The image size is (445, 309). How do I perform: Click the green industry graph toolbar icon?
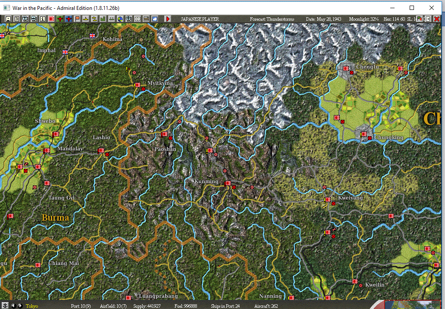pyautogui.click(x=103, y=19)
